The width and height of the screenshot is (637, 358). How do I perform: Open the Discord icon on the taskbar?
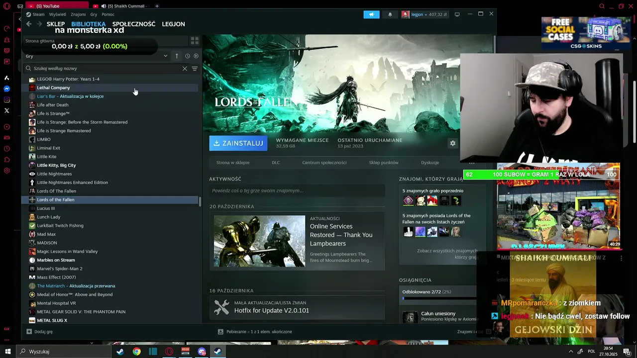pos(202,352)
